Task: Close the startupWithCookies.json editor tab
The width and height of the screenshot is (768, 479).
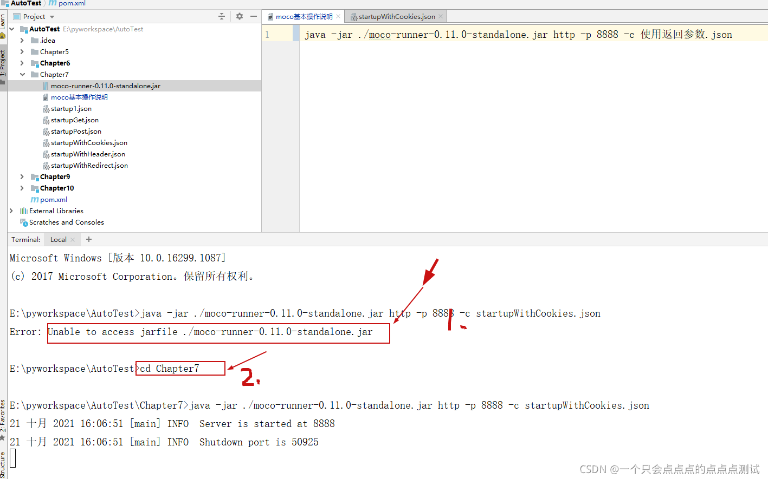Action: pos(441,16)
